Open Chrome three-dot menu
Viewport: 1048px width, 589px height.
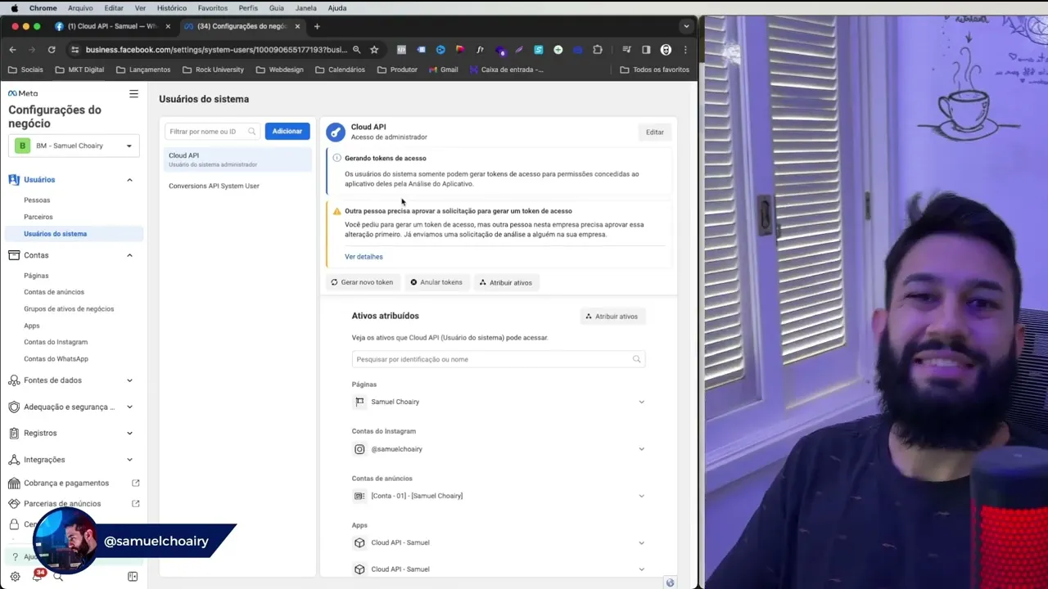click(685, 50)
